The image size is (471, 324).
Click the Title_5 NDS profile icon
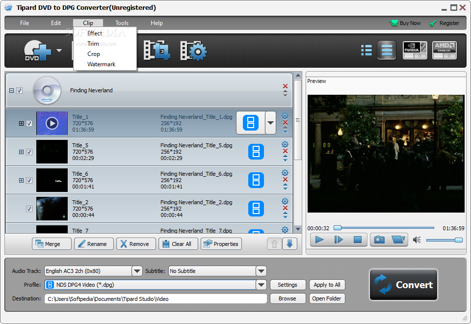[256, 152]
